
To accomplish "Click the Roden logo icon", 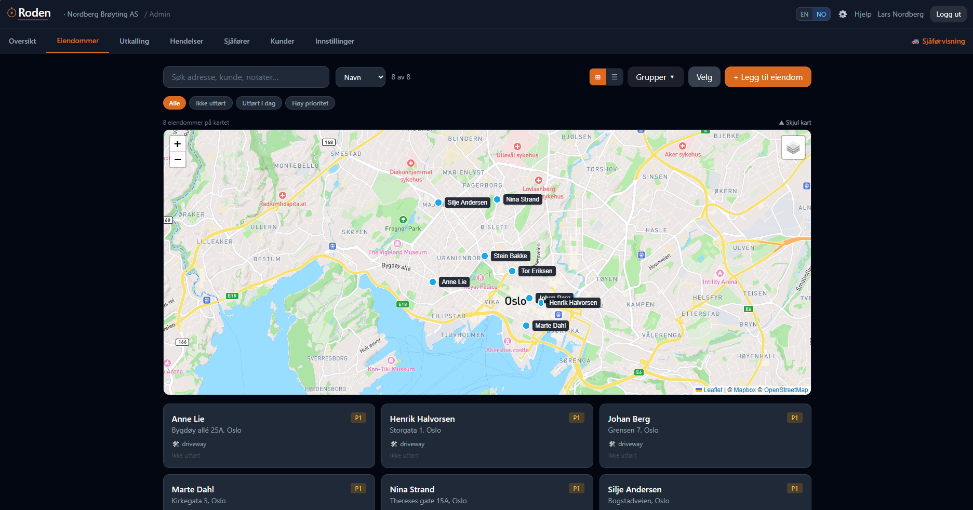I will [11, 13].
